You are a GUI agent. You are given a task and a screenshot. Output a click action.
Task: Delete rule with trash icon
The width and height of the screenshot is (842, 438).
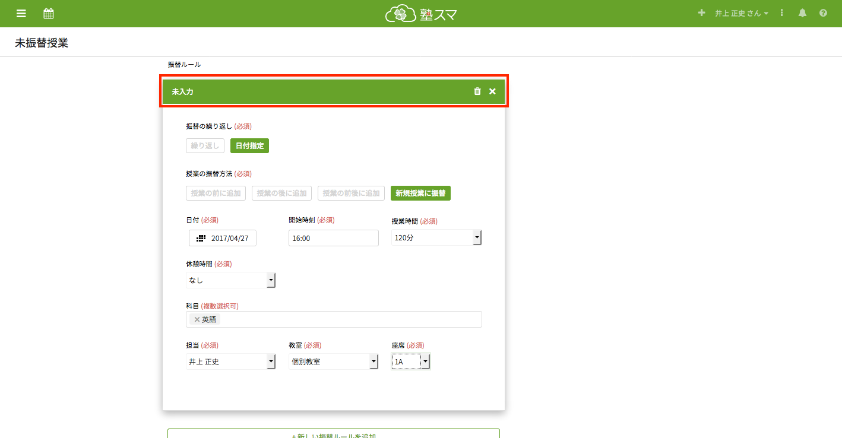(x=477, y=91)
